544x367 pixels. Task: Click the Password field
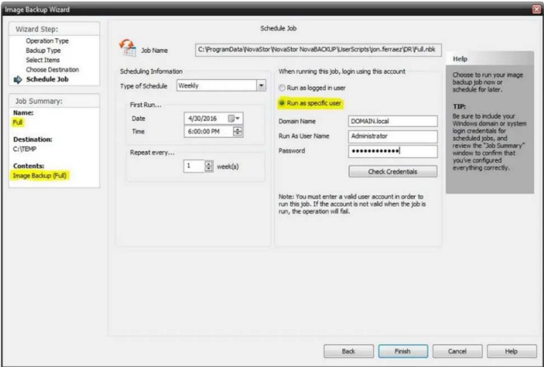coord(392,151)
